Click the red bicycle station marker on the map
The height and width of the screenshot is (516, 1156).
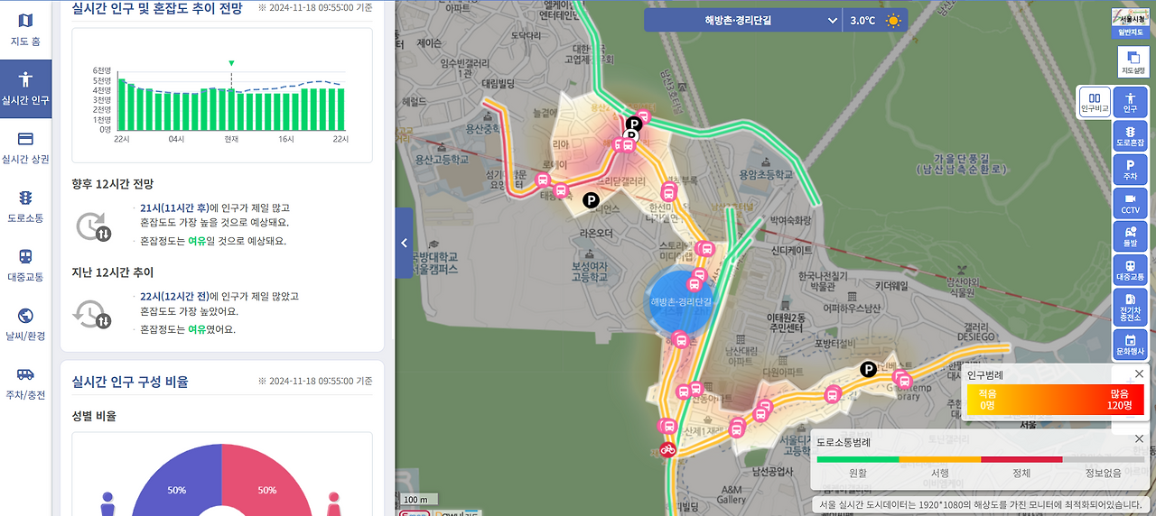point(667,448)
